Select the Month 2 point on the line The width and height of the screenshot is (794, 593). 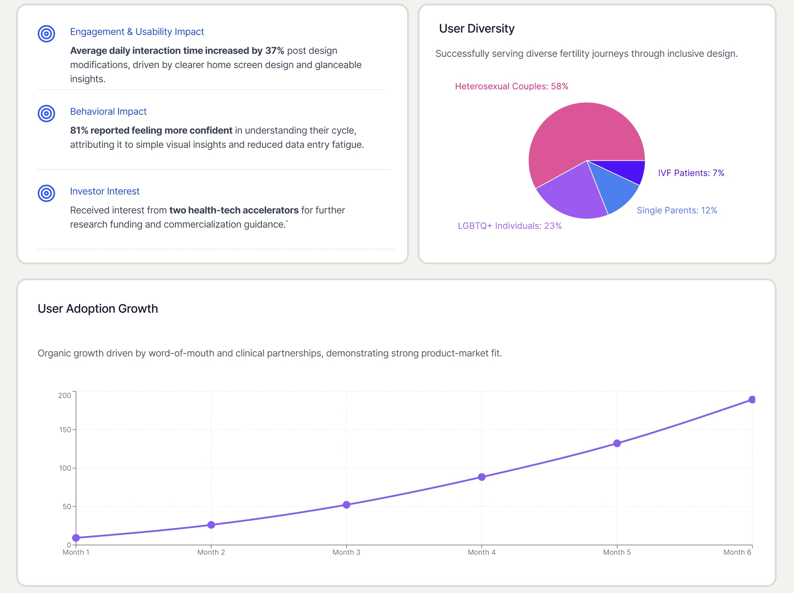(x=211, y=525)
